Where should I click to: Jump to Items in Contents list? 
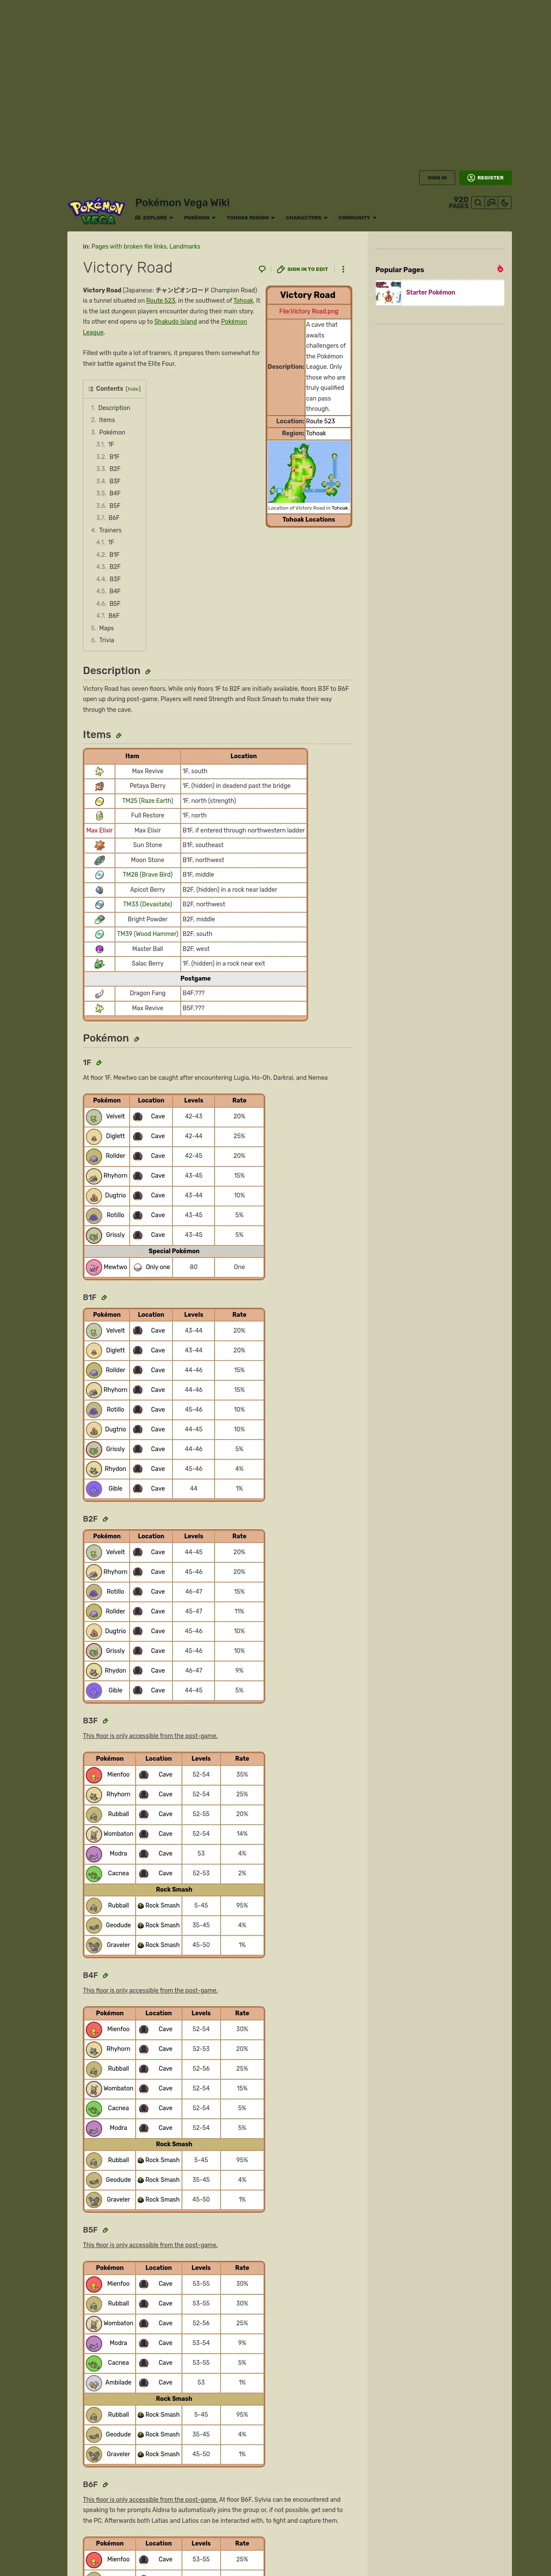click(x=106, y=420)
